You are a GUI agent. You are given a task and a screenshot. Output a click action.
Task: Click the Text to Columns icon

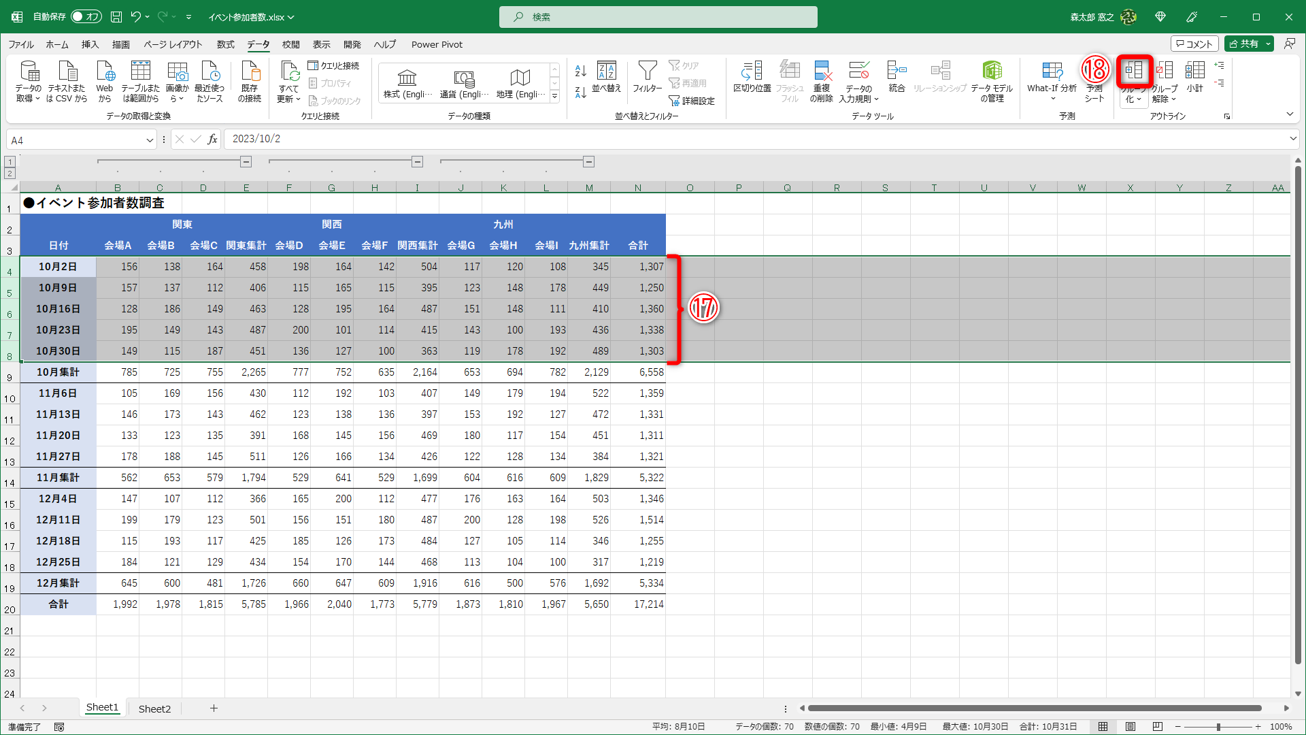[x=752, y=71]
